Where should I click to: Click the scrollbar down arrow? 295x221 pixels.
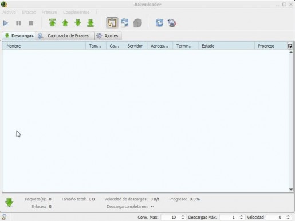point(291,190)
